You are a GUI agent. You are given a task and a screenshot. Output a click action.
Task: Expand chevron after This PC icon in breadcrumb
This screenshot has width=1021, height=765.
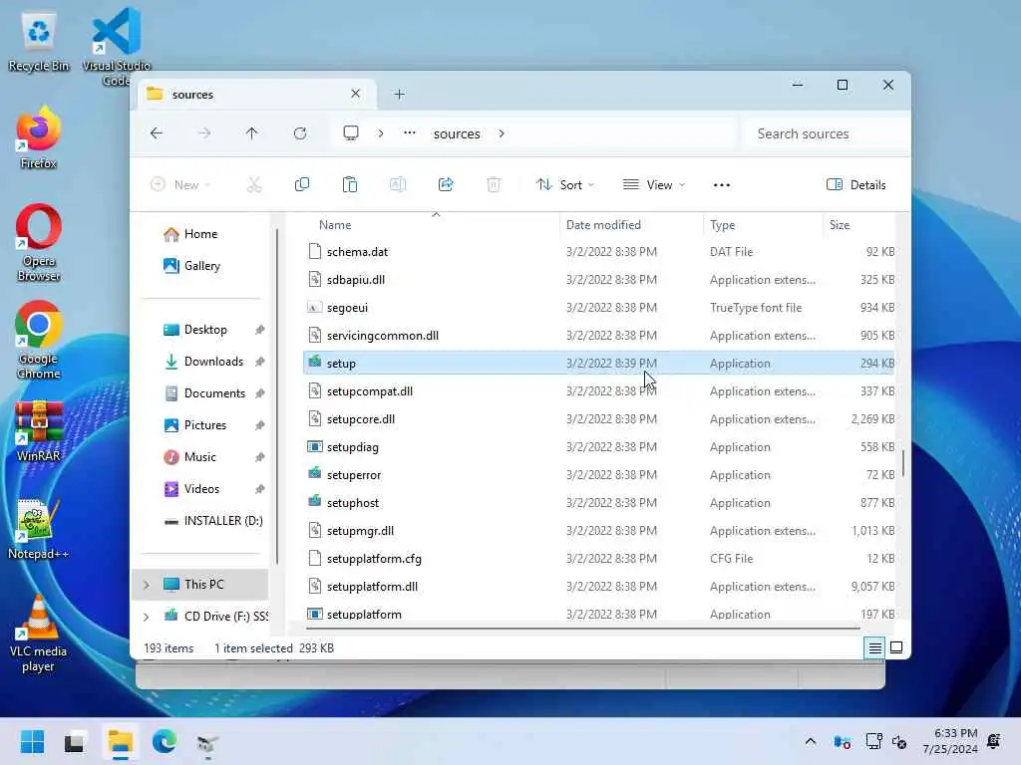[381, 133]
